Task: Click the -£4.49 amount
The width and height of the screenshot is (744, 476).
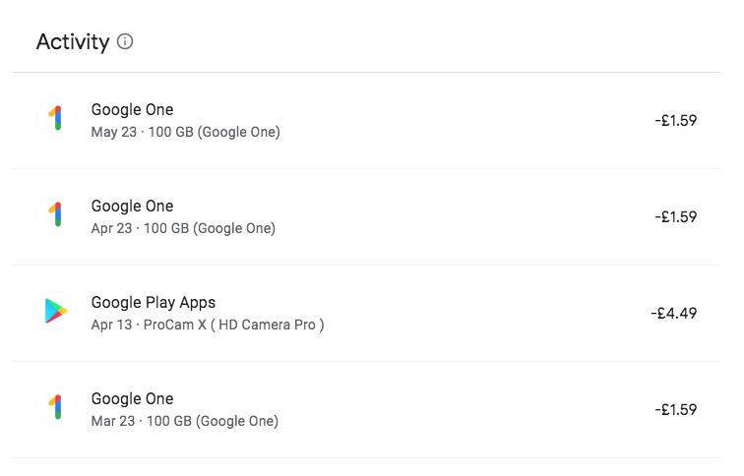Action: pos(674,313)
